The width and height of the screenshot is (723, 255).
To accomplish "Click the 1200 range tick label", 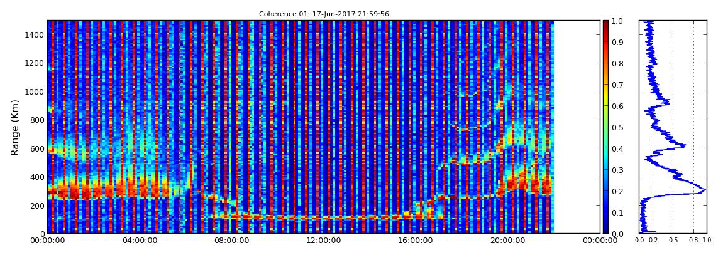I will (35, 63).
